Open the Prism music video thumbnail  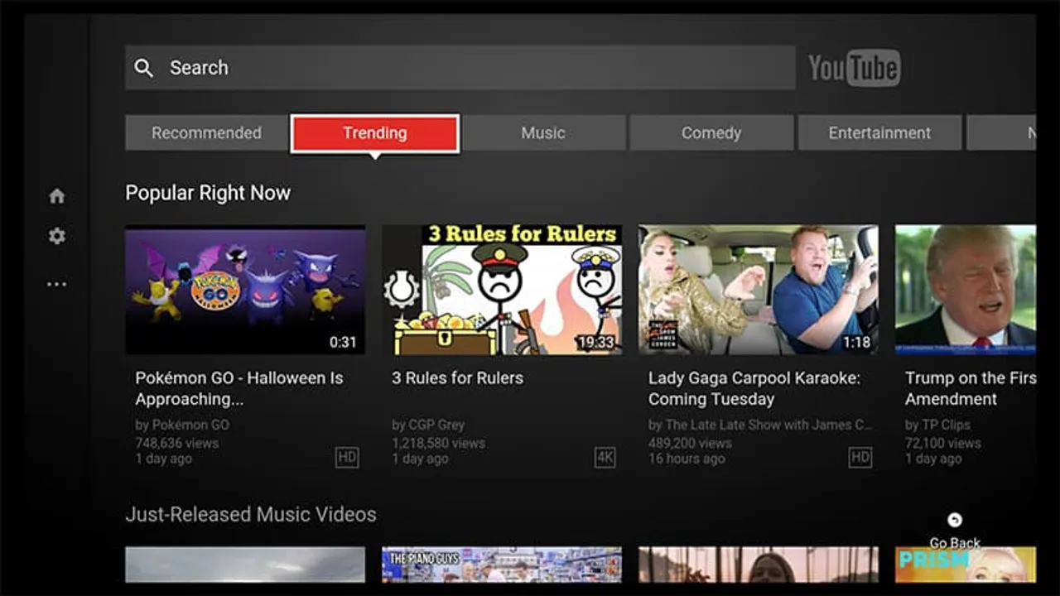click(x=966, y=565)
